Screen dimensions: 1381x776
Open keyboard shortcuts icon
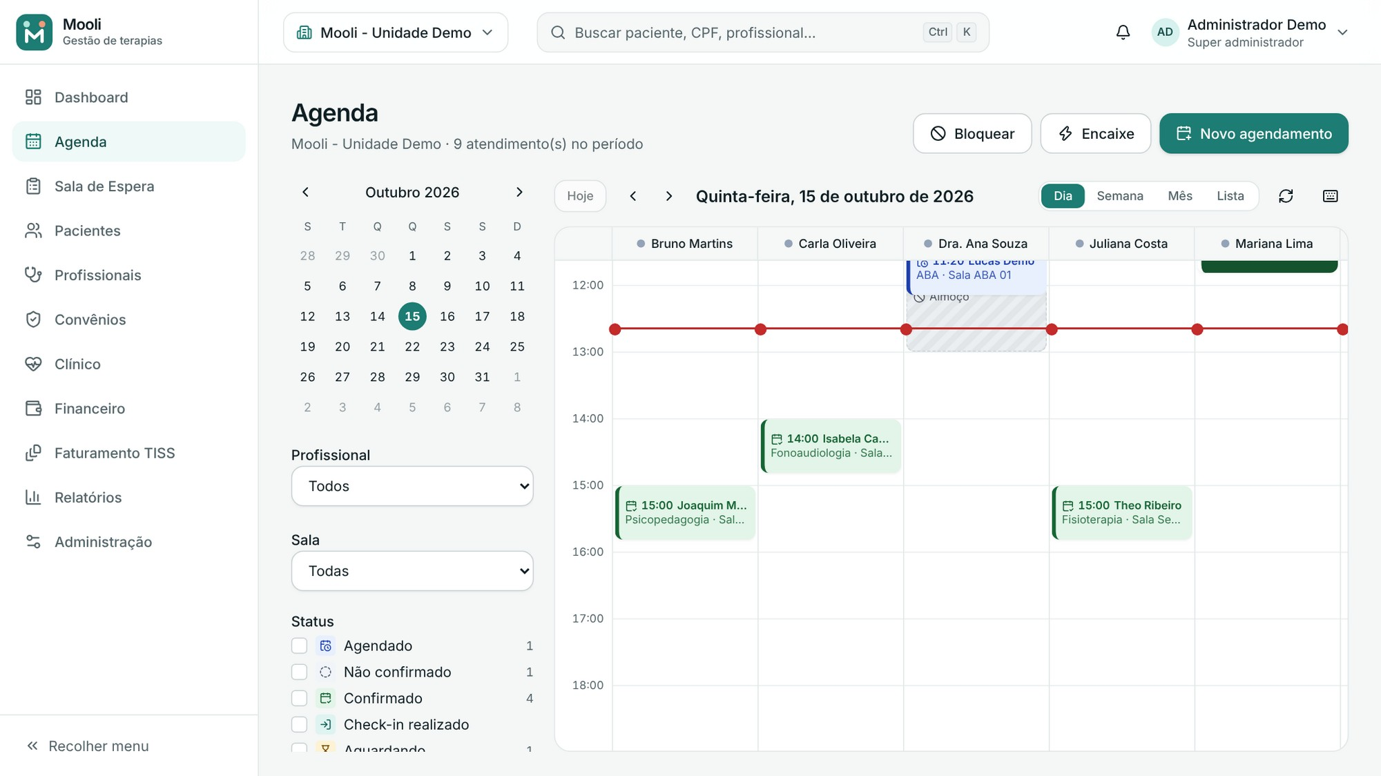coord(1330,196)
